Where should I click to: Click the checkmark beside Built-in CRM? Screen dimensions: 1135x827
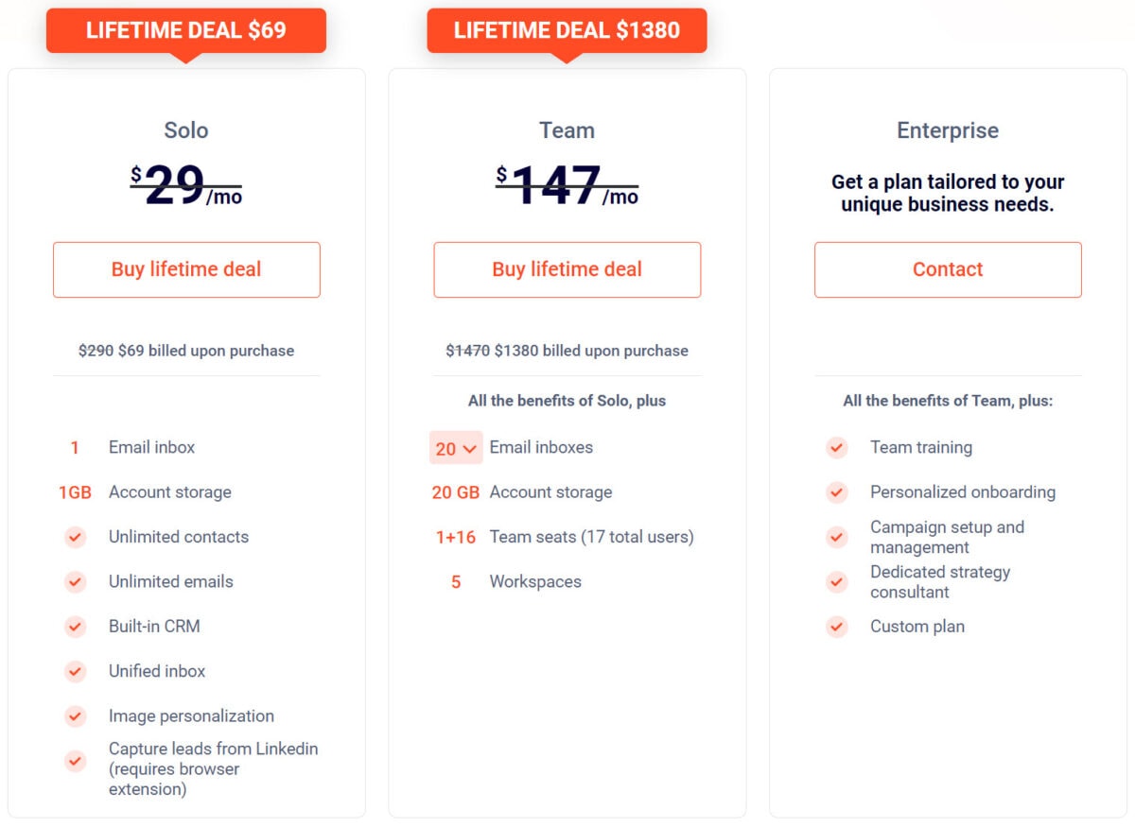coord(75,627)
